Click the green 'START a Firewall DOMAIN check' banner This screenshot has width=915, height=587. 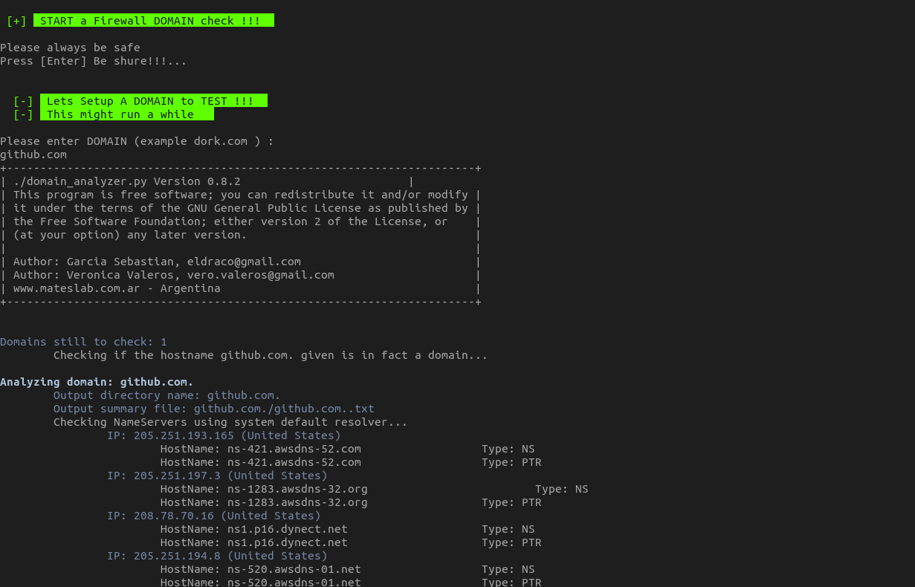tap(154, 21)
